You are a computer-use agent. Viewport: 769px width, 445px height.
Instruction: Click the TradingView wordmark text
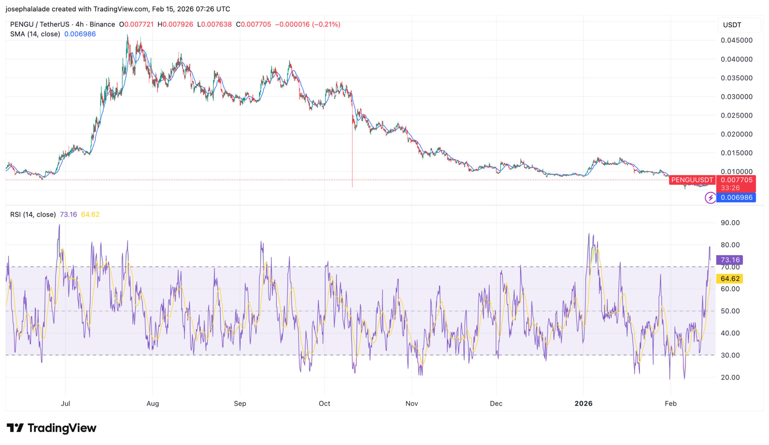point(62,428)
